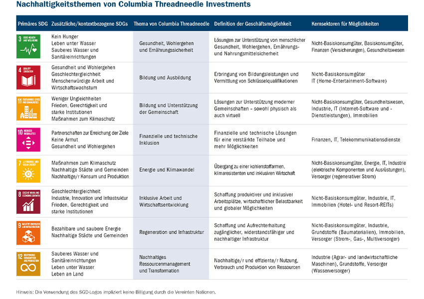Select theme cell 'Energie und Klimawandel'

[x=167, y=169]
